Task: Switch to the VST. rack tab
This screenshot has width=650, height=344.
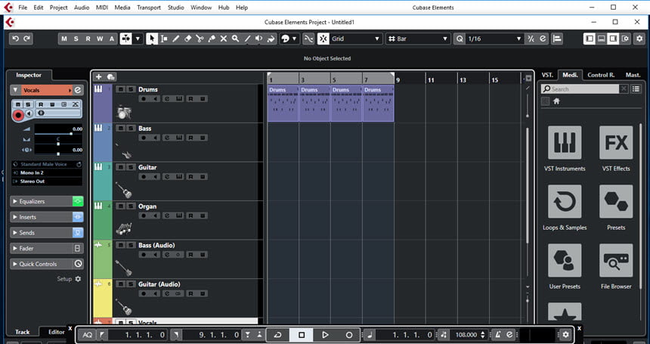Action: coord(547,75)
